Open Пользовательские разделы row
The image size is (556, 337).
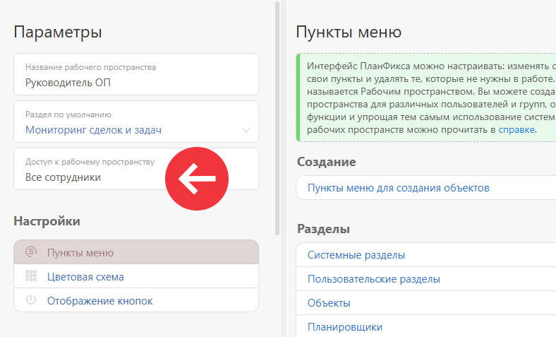click(426, 279)
